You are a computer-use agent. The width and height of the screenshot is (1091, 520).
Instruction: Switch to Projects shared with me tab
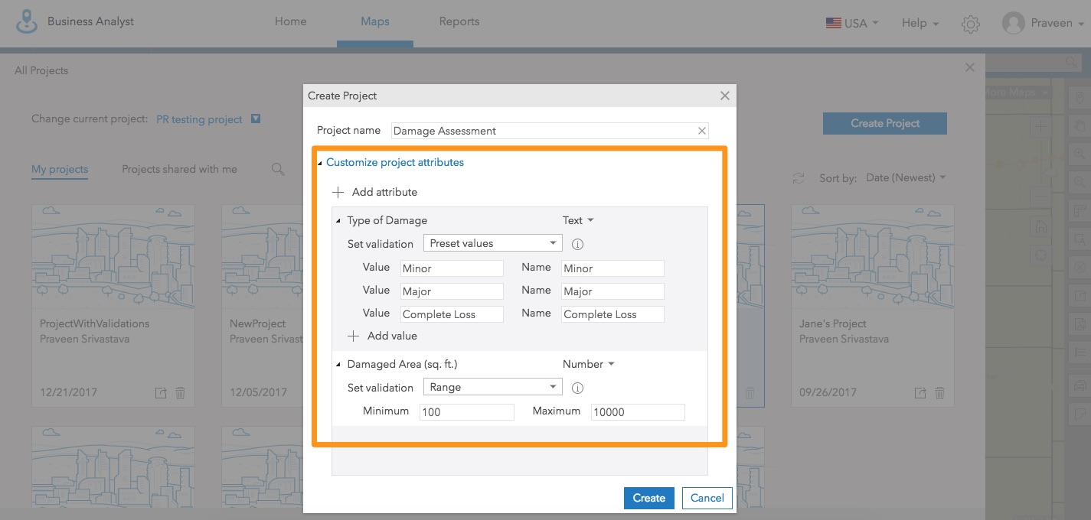pos(180,169)
